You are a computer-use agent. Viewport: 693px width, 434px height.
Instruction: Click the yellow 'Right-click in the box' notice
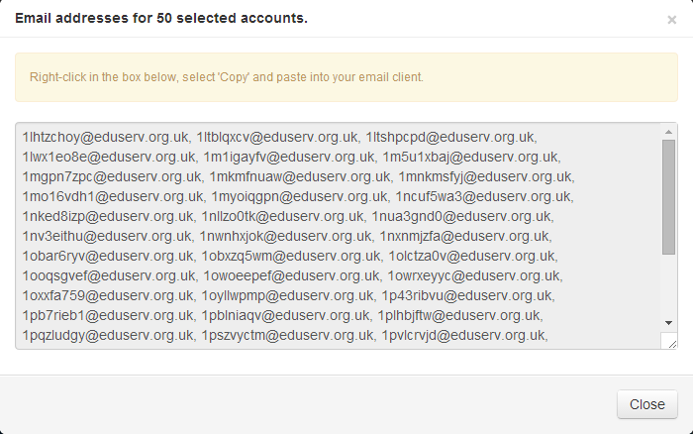click(x=346, y=76)
